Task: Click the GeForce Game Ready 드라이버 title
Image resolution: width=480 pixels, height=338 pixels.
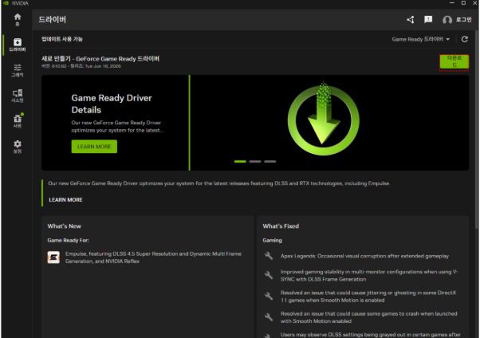Action: (100, 58)
